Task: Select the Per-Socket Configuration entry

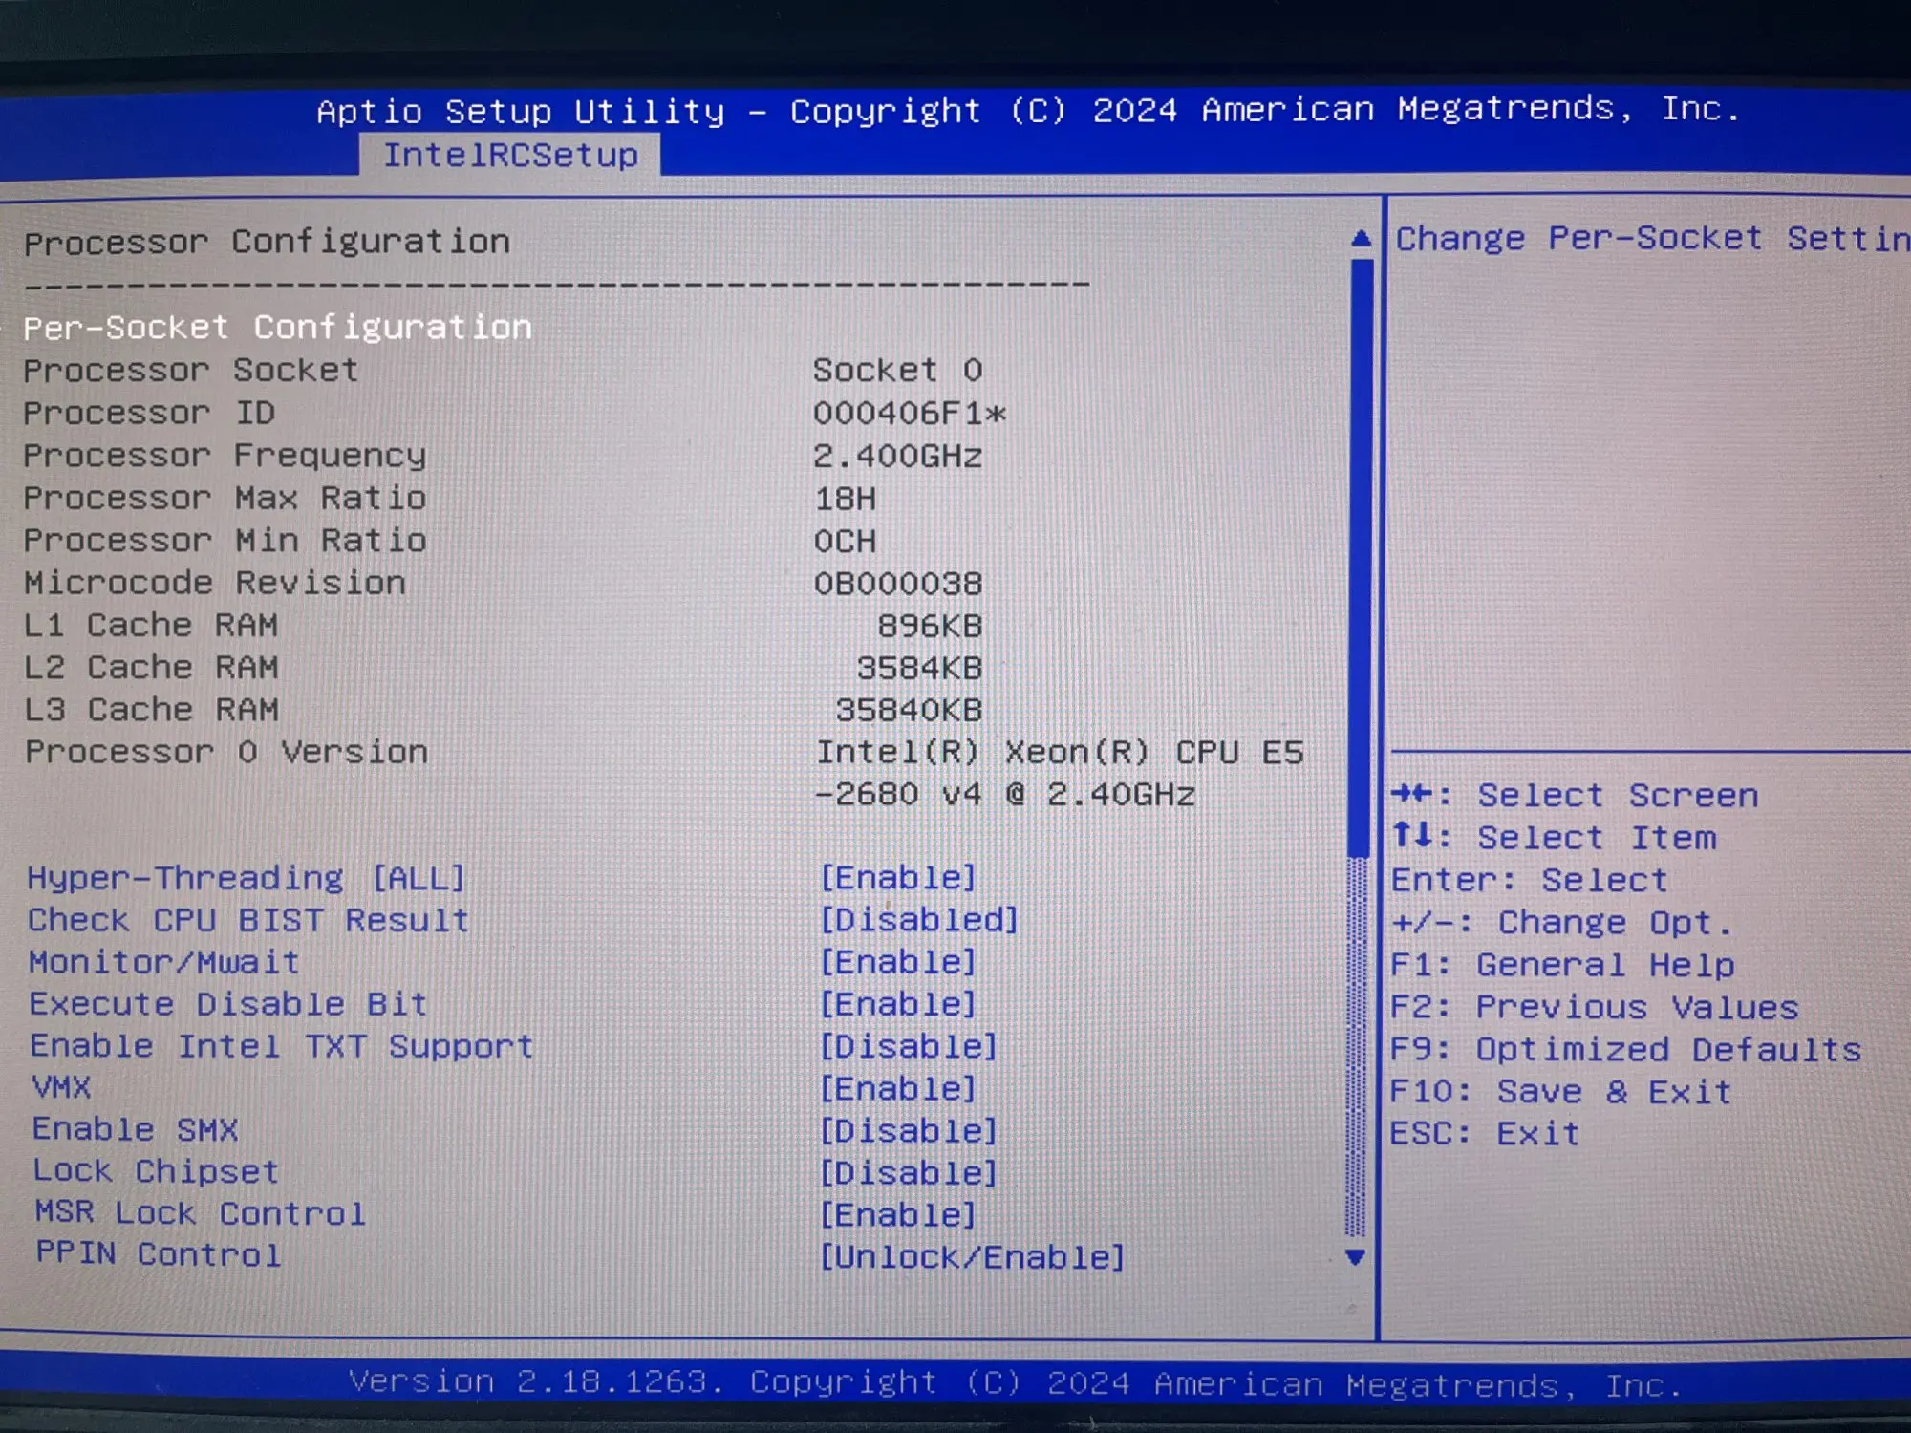Action: click(277, 328)
